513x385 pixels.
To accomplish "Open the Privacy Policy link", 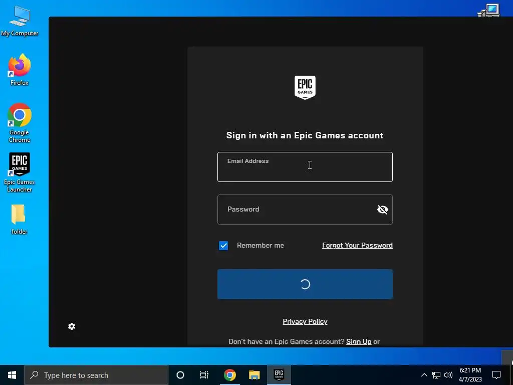I will 305,321.
